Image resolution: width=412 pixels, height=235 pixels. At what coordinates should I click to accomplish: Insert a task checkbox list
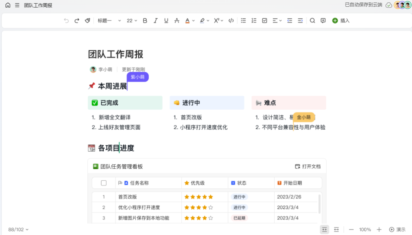point(265,21)
